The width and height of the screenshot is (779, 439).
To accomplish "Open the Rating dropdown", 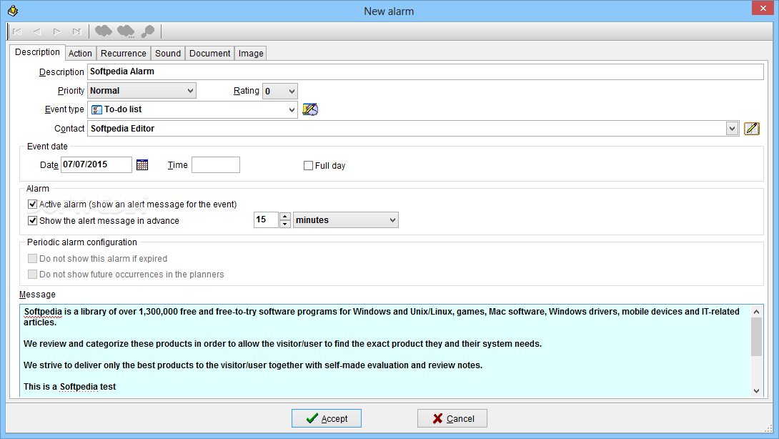I will point(292,91).
